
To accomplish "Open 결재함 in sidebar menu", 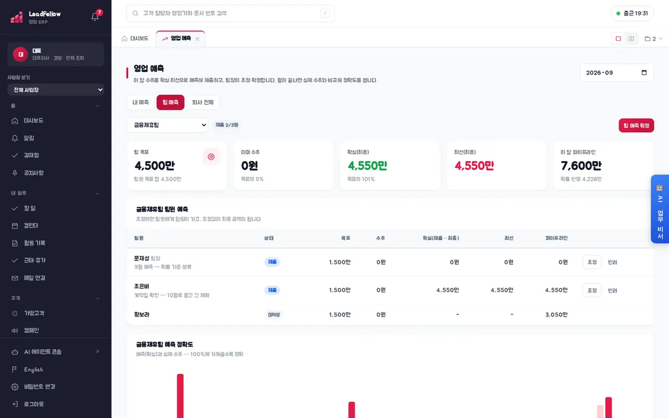I will coord(56,155).
